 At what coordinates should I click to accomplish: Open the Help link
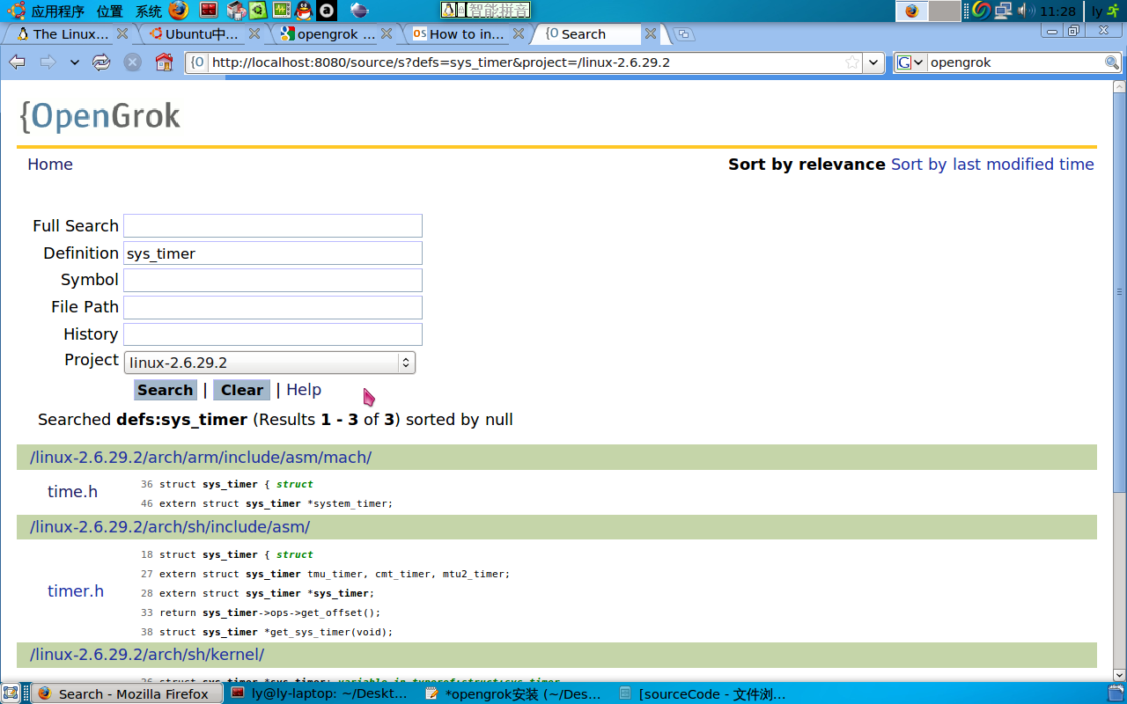click(x=304, y=390)
